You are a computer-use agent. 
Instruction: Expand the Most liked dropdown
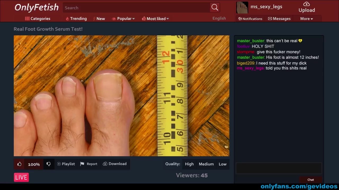[x=155, y=19]
